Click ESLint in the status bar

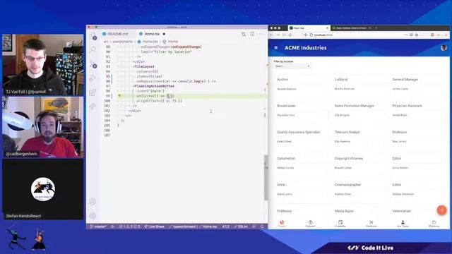(x=241, y=226)
